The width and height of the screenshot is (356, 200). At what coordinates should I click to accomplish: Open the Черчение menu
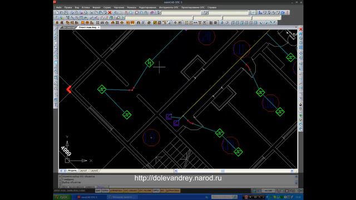pyautogui.click(x=119, y=7)
